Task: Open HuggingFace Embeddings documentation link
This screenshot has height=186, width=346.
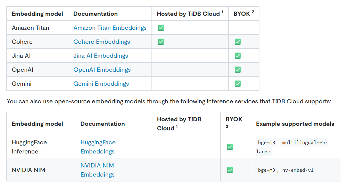Action: 98,147
